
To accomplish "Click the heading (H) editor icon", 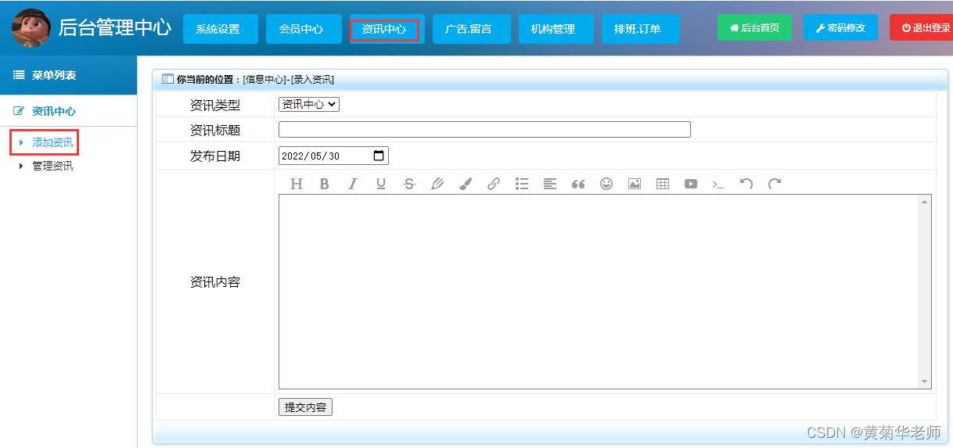I will 296,184.
